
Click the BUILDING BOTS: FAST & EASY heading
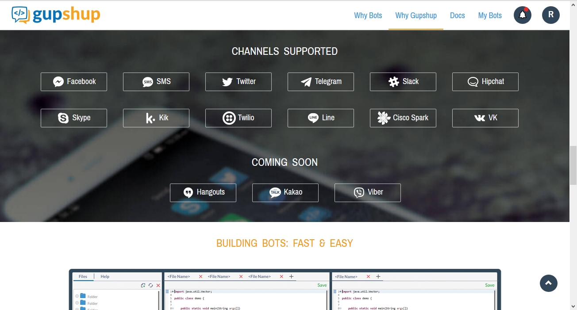click(x=285, y=243)
